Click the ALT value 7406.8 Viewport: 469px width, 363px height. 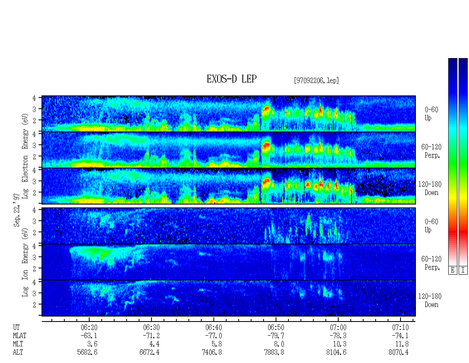(x=212, y=353)
